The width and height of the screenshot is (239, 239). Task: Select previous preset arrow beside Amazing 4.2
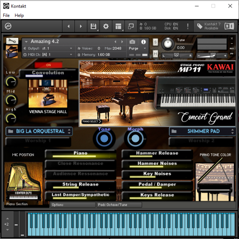[115, 41]
